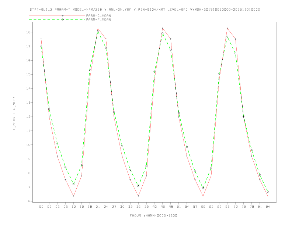Viewport: 292px width, 225px height.
Task: Click x-axis tick label 03
Action: coord(49,207)
